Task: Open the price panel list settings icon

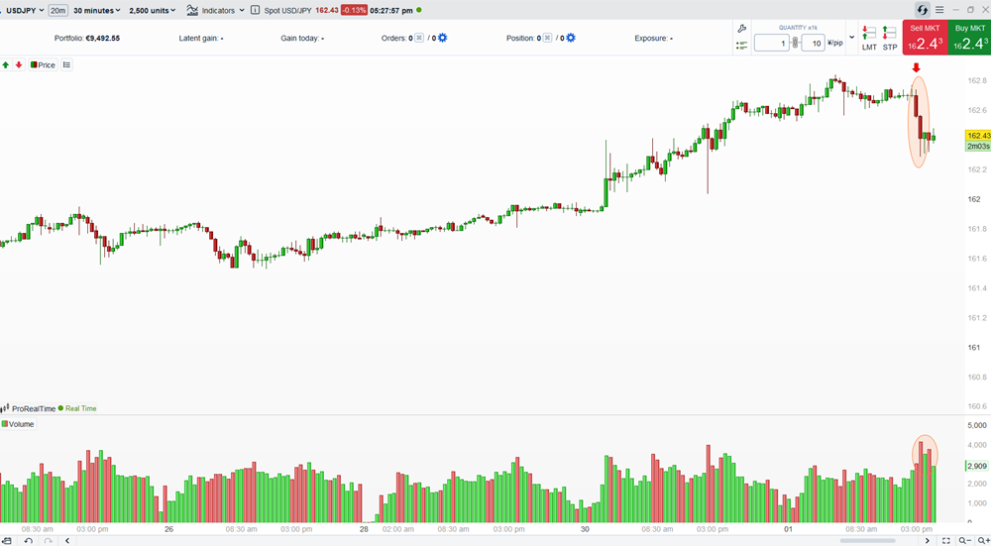Action: tap(67, 64)
